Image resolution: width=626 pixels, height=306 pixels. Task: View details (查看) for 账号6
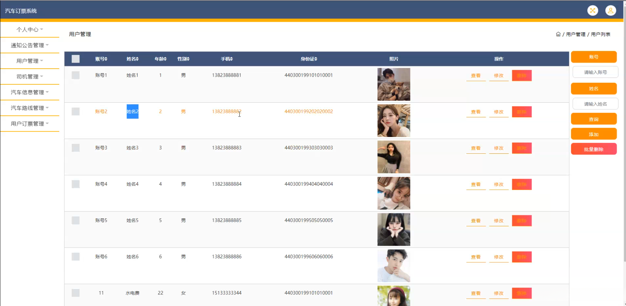pyautogui.click(x=476, y=257)
